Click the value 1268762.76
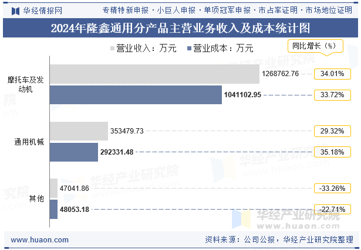 pyautogui.click(x=280, y=74)
